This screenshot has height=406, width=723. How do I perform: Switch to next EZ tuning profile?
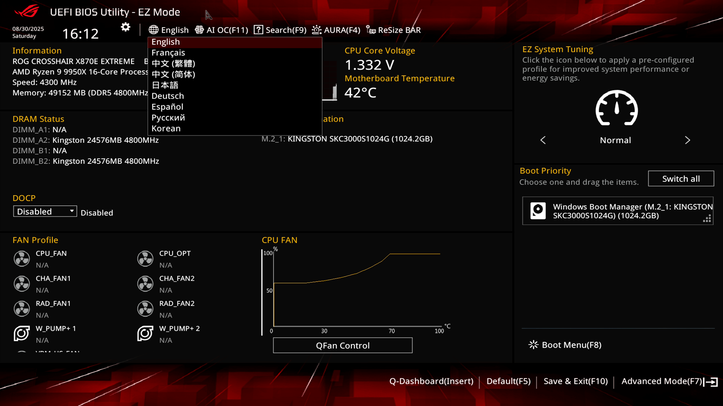pyautogui.click(x=687, y=140)
